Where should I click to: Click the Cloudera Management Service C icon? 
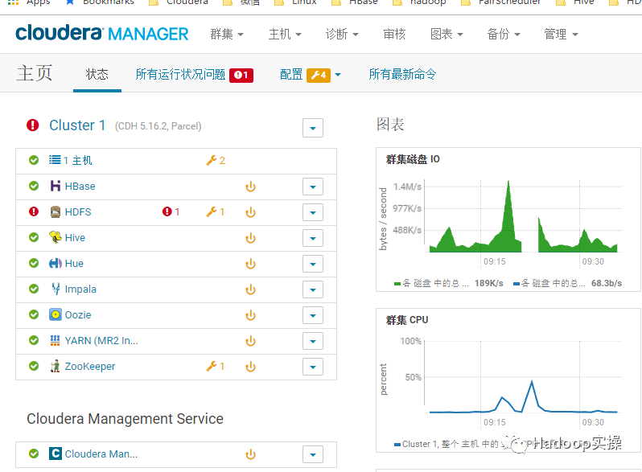[56, 454]
